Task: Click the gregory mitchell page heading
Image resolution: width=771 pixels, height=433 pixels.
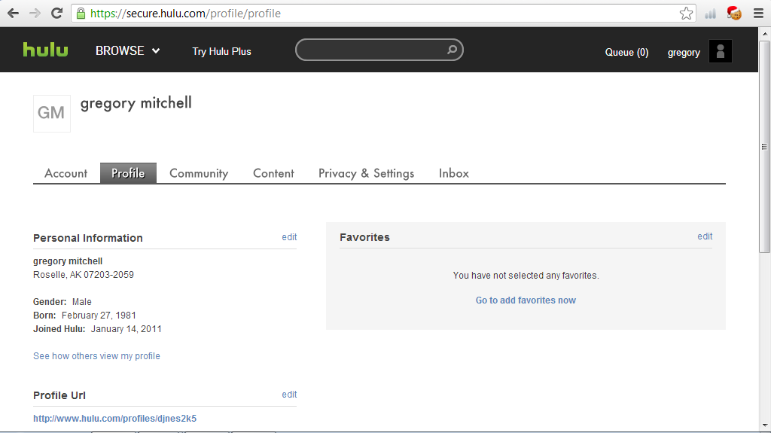Action: 136,103
